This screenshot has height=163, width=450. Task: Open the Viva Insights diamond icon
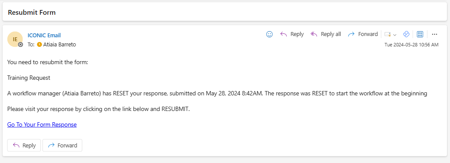click(406, 34)
